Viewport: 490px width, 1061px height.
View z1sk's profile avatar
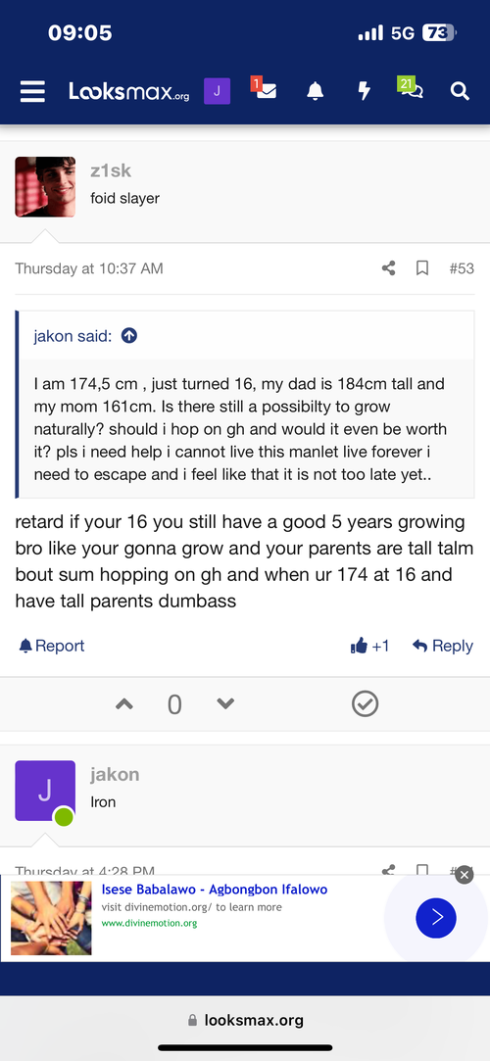click(45, 187)
